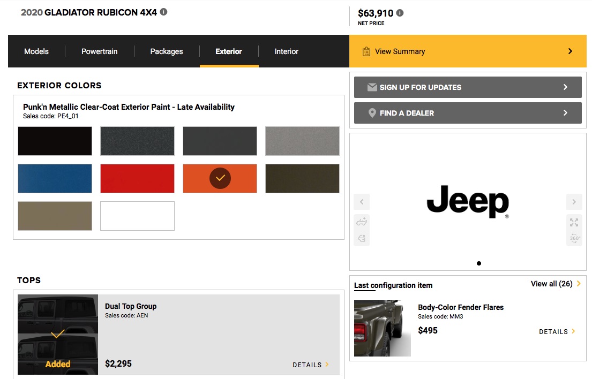Choose the red exterior color swatch

coord(138,178)
